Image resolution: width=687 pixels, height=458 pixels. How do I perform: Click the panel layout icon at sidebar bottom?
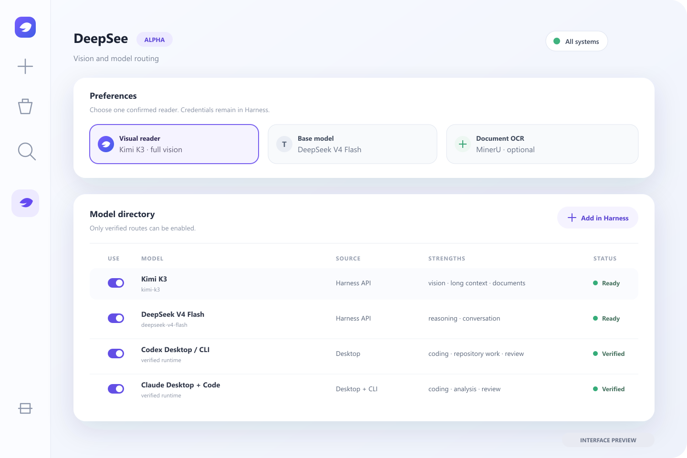click(25, 408)
